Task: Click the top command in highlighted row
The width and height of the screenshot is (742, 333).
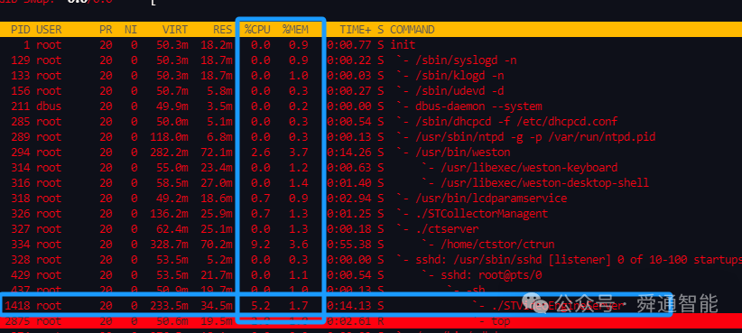Action: pos(501,321)
